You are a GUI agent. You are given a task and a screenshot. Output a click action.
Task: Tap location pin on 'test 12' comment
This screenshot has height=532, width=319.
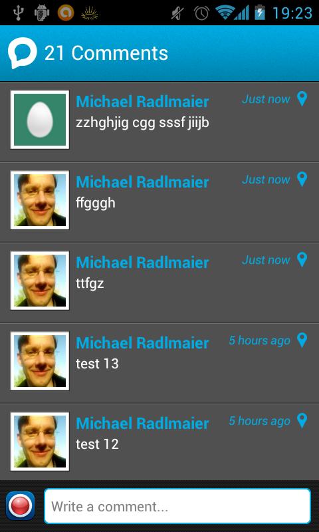(x=302, y=420)
